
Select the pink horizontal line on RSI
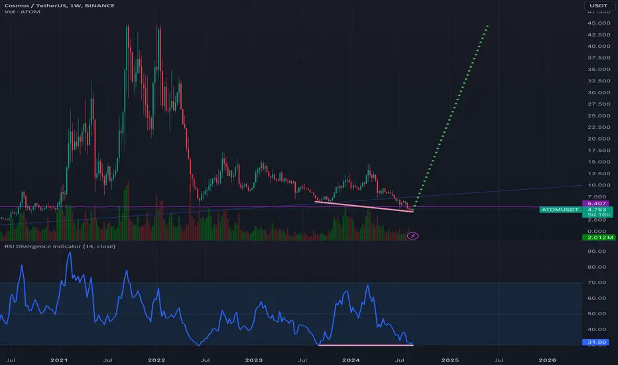(x=366, y=345)
